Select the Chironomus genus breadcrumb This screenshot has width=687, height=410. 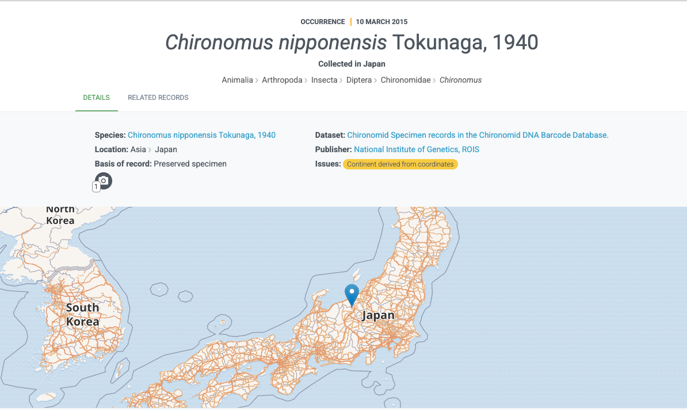[460, 80]
